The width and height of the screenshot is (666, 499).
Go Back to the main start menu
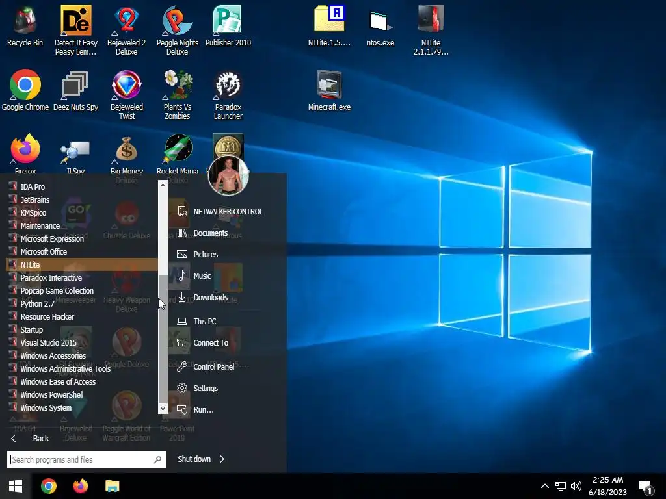click(30, 439)
